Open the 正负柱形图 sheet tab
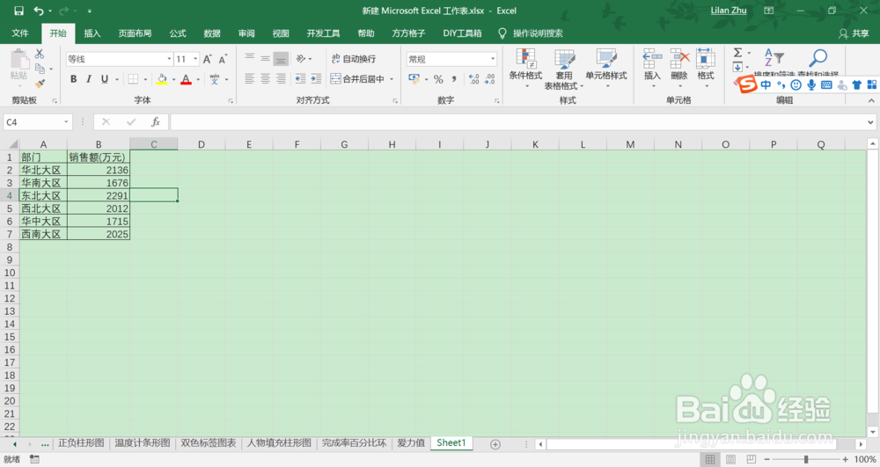The width and height of the screenshot is (880, 467). (81, 443)
